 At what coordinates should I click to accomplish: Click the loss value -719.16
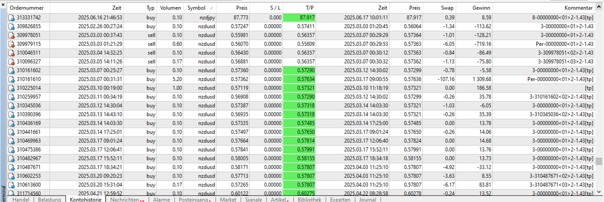pyautogui.click(x=482, y=44)
